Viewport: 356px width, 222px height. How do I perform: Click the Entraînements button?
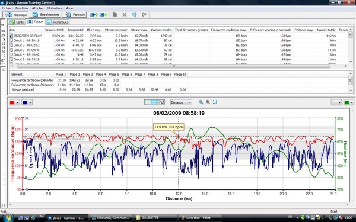tap(46, 15)
